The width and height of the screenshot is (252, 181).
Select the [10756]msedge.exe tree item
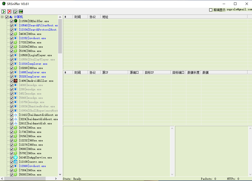click(x=32, y=102)
